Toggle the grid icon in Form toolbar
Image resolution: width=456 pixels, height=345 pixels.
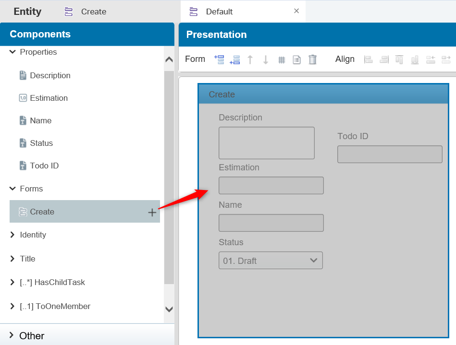coord(282,60)
